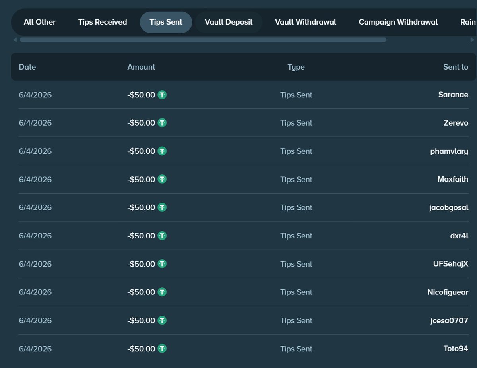477x368 pixels.
Task: Open recipient jcesa0707's profile
Action: pyautogui.click(x=449, y=321)
